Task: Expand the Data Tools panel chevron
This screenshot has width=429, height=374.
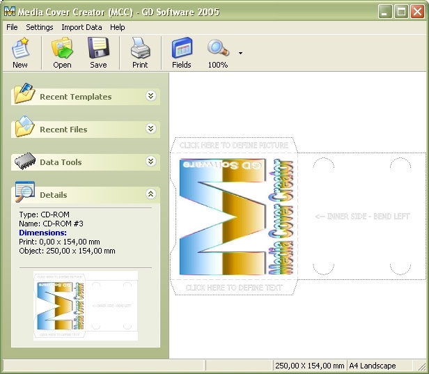Action: pyautogui.click(x=150, y=162)
